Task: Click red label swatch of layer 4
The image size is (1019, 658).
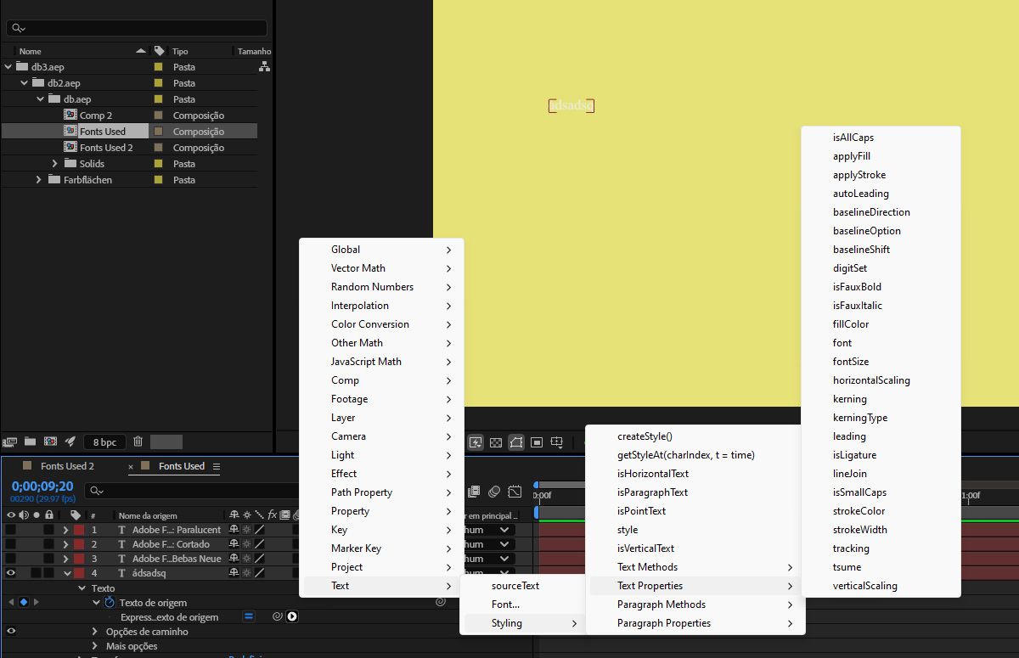Action: pos(79,573)
